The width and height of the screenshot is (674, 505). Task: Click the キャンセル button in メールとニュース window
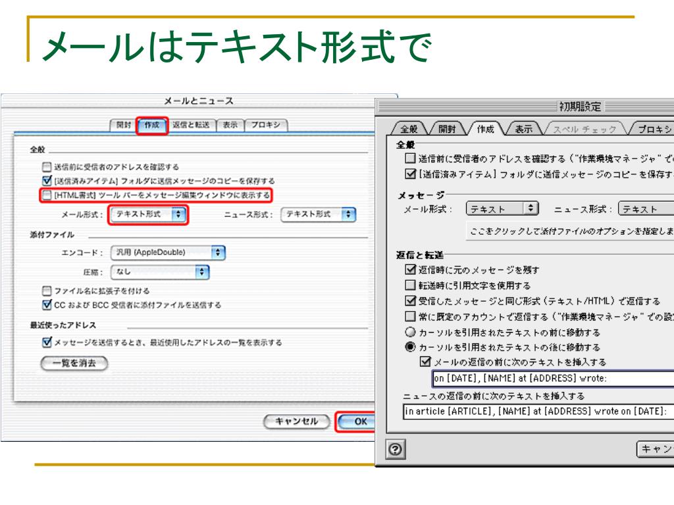[297, 421]
